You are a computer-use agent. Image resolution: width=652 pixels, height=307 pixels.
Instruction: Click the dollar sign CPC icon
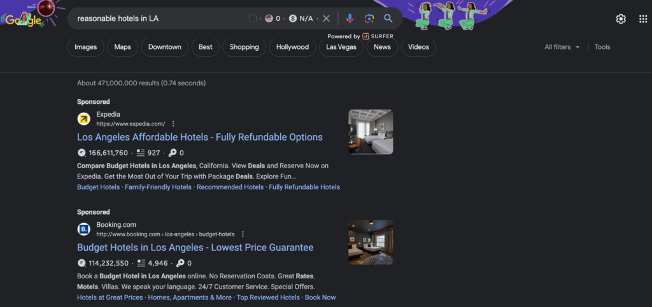[x=292, y=18]
